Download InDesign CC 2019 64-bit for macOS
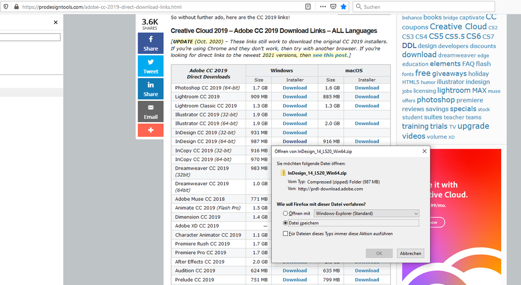This screenshot has width=521, height=285. (x=367, y=141)
